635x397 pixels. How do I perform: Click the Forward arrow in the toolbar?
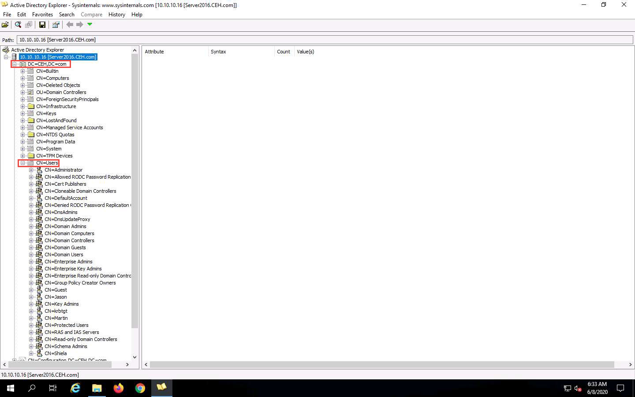[x=80, y=25]
